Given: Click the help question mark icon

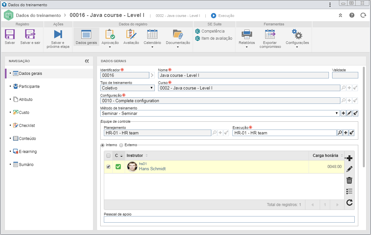Looking at the screenshot, I should click(352, 15).
